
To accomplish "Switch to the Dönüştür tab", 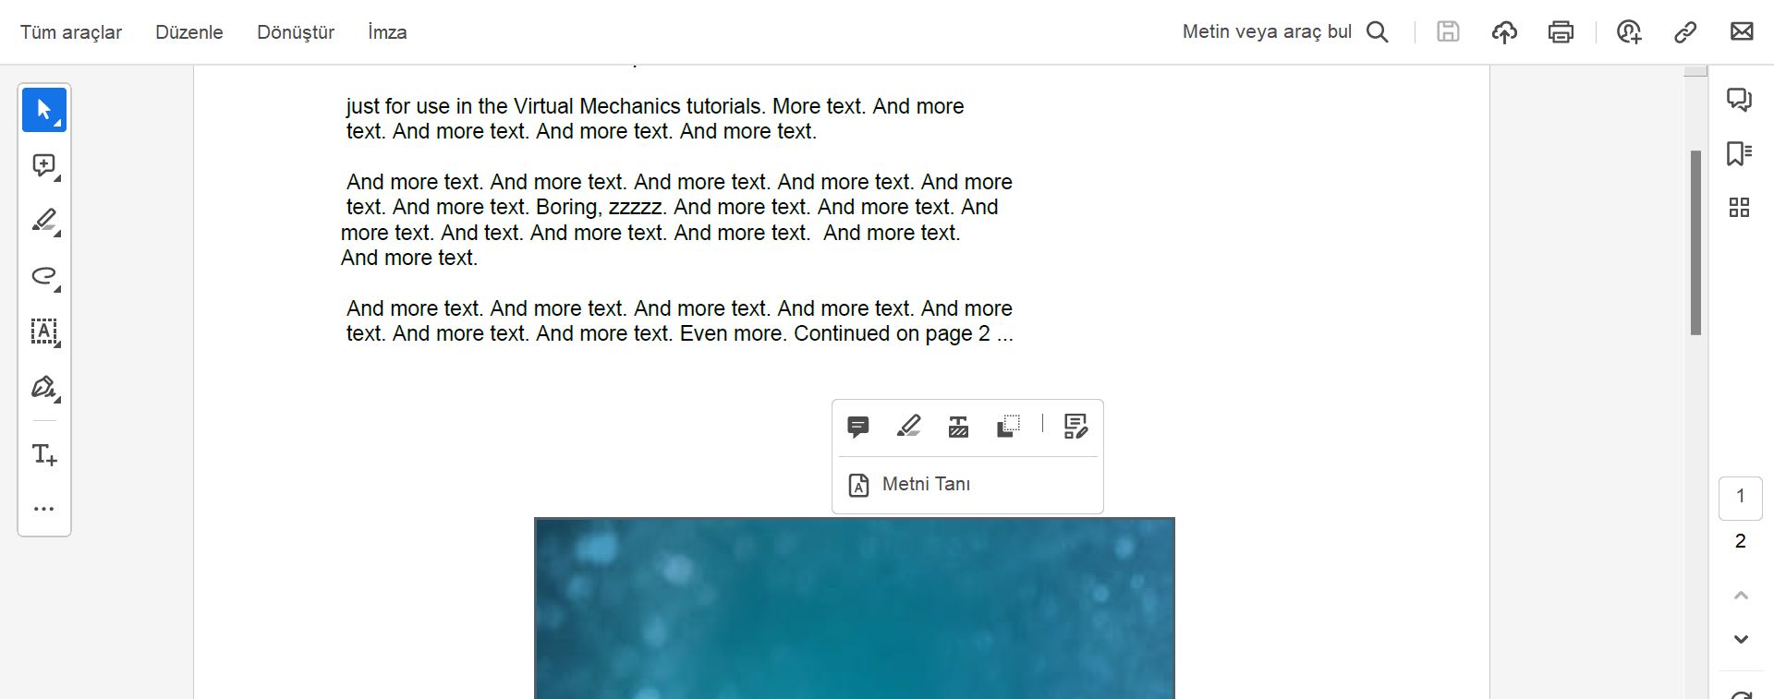I will (x=296, y=32).
